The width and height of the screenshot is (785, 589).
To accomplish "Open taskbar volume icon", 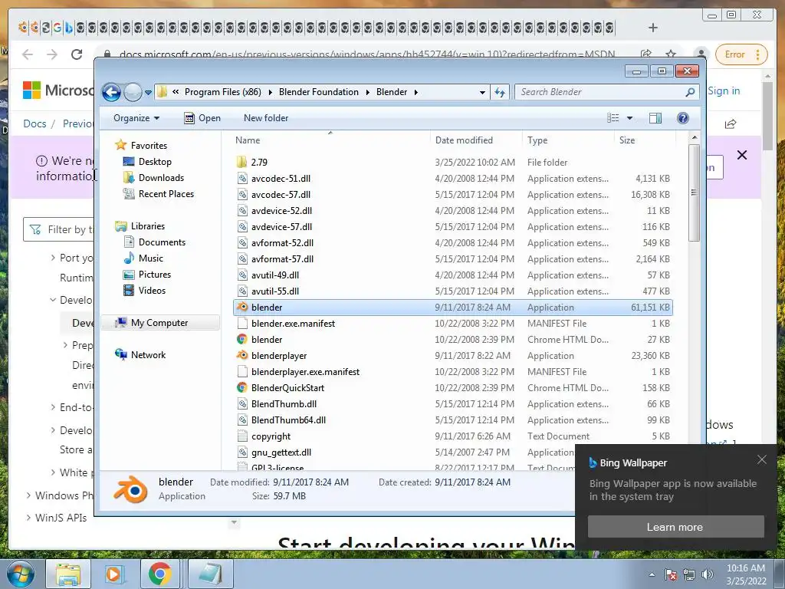I will pyautogui.click(x=708, y=574).
